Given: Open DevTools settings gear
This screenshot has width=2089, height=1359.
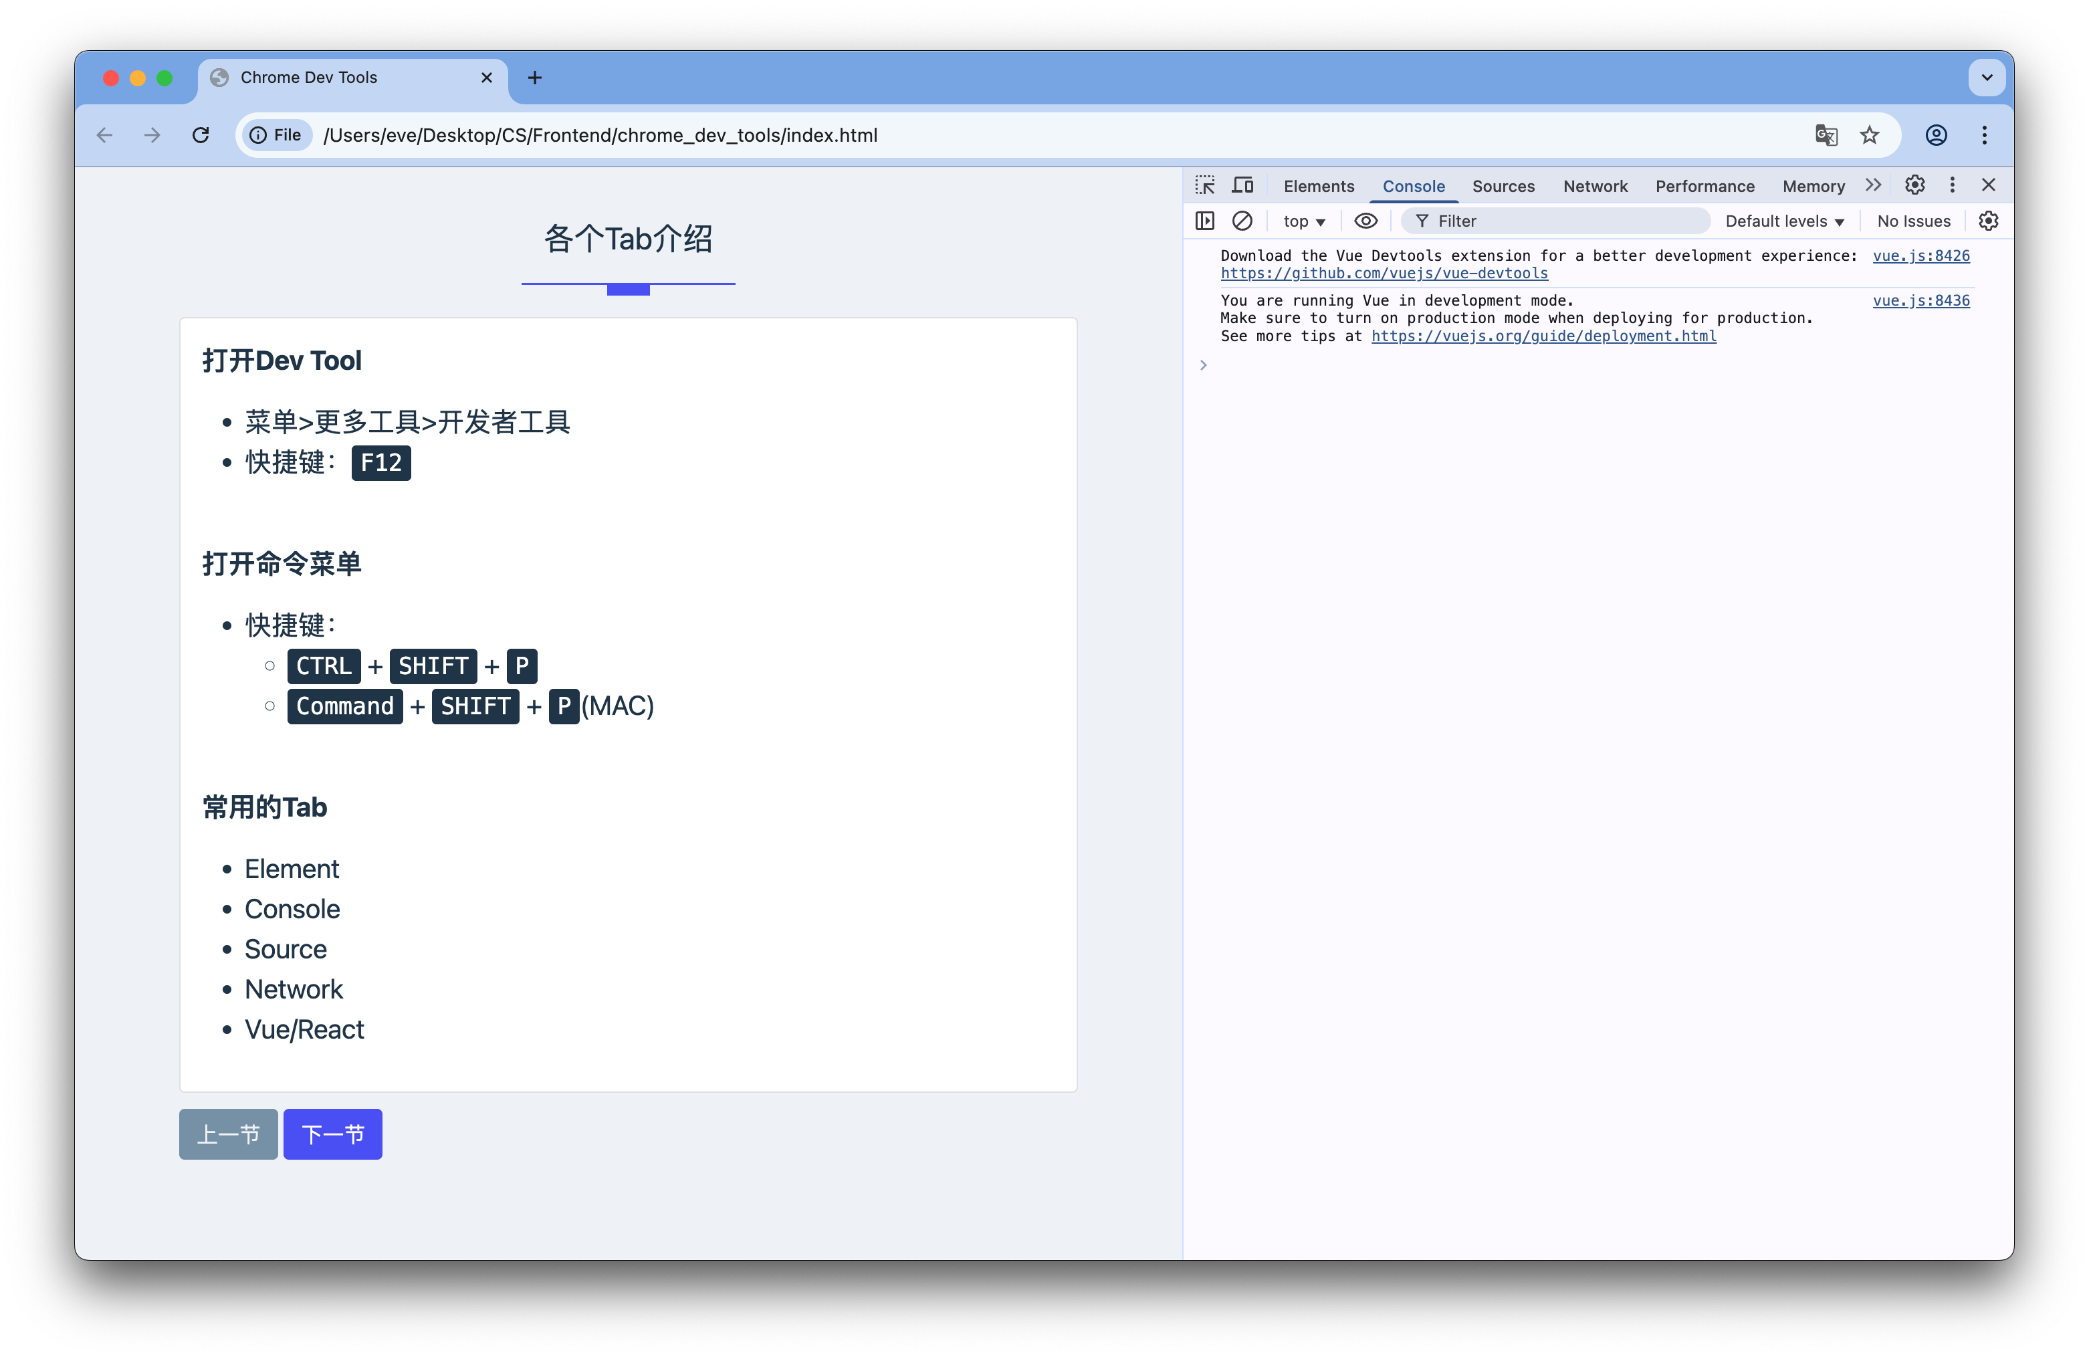Looking at the screenshot, I should 1915,185.
